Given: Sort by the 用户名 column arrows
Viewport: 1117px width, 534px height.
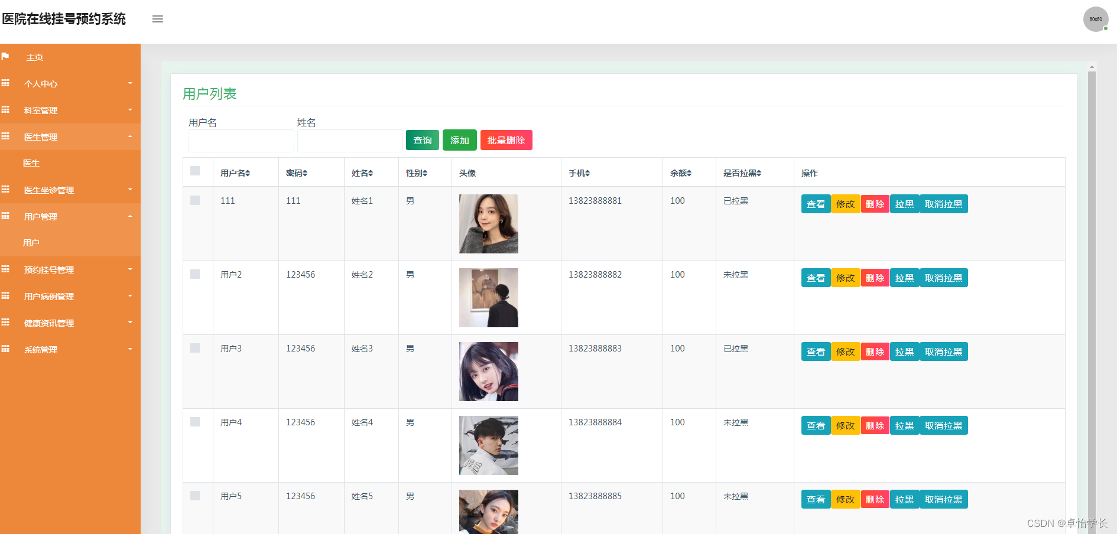Looking at the screenshot, I should (248, 173).
